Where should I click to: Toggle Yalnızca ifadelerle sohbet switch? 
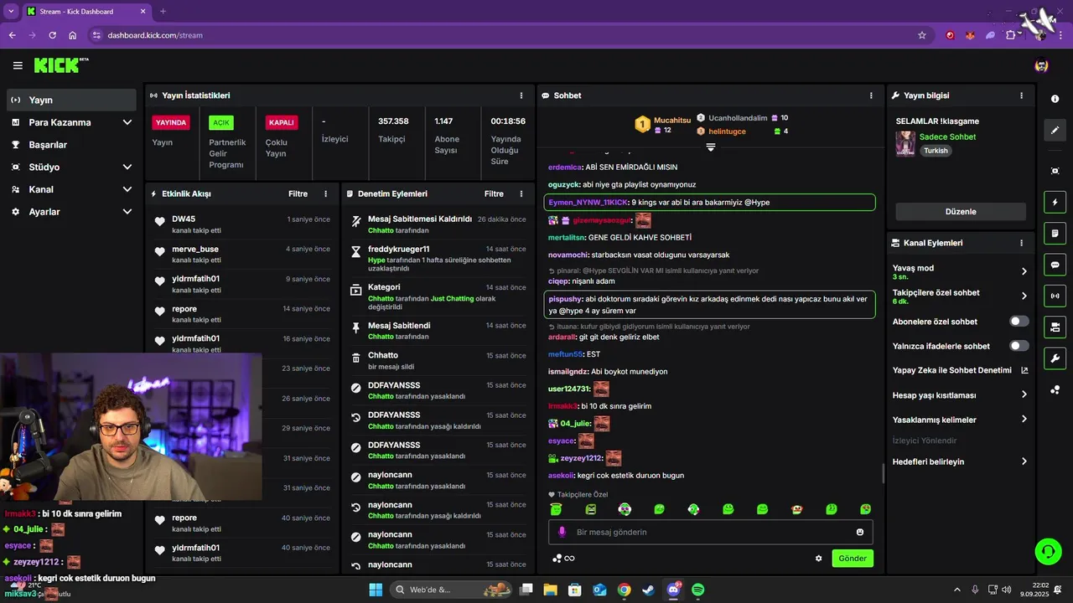1019,346
